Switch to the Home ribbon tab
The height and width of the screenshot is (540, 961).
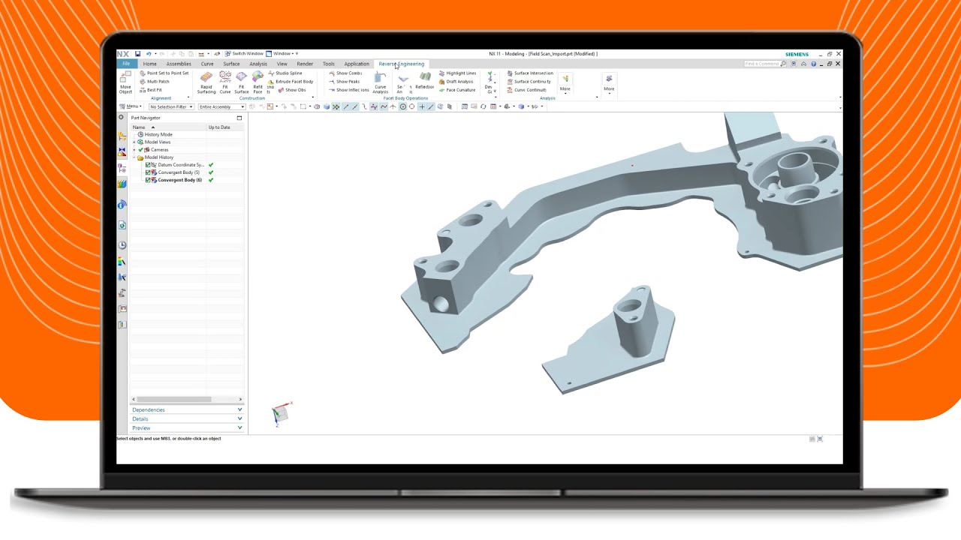150,64
